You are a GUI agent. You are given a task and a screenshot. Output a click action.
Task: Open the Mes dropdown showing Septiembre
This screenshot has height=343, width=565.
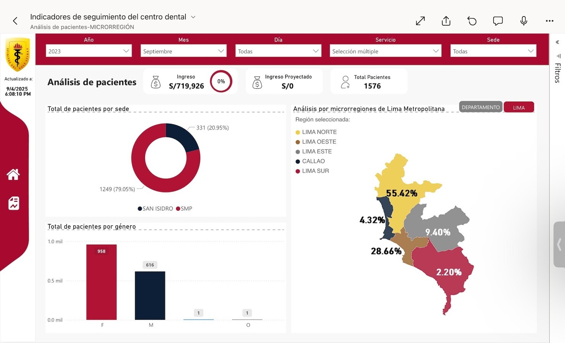click(x=183, y=51)
